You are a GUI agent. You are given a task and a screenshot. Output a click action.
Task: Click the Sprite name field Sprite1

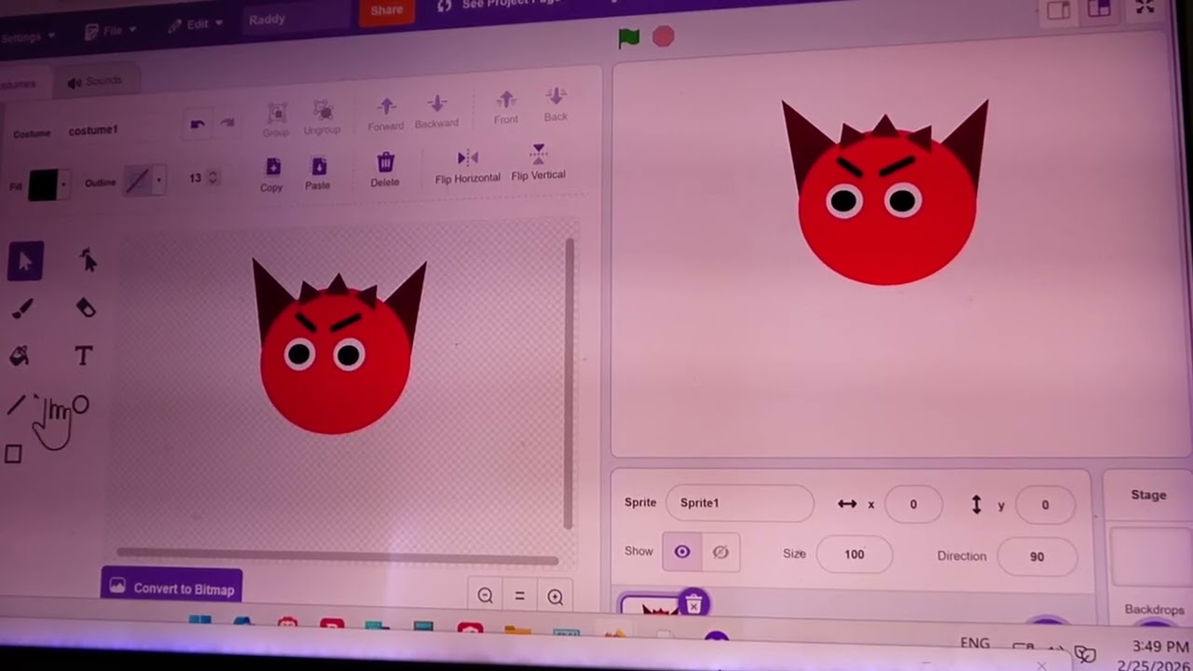click(740, 502)
